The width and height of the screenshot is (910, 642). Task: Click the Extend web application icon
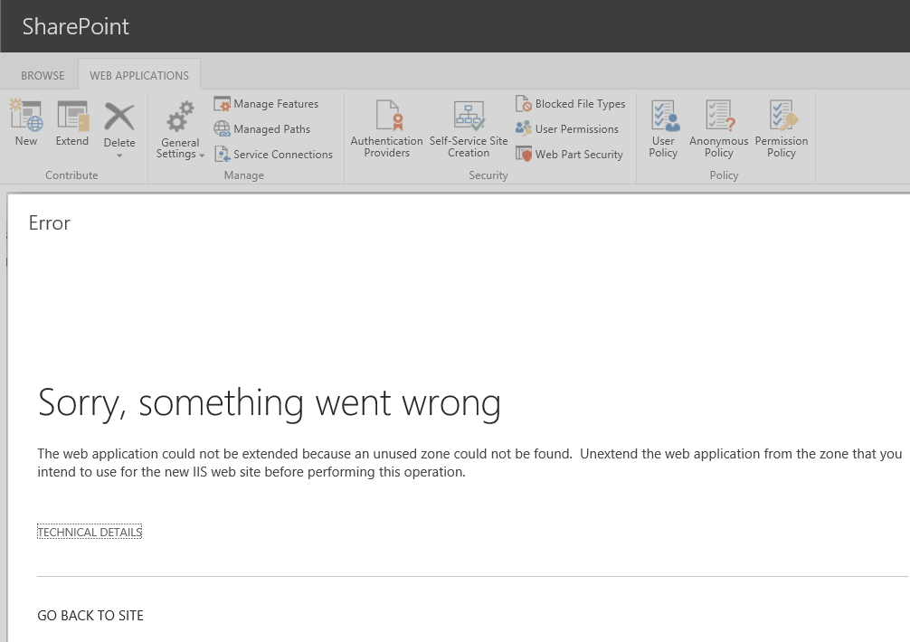point(72,115)
